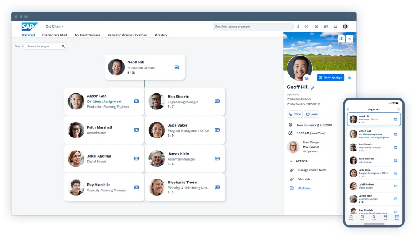416x239 pixels.
Task: Click the notifications bell icon
Action: point(336,26)
